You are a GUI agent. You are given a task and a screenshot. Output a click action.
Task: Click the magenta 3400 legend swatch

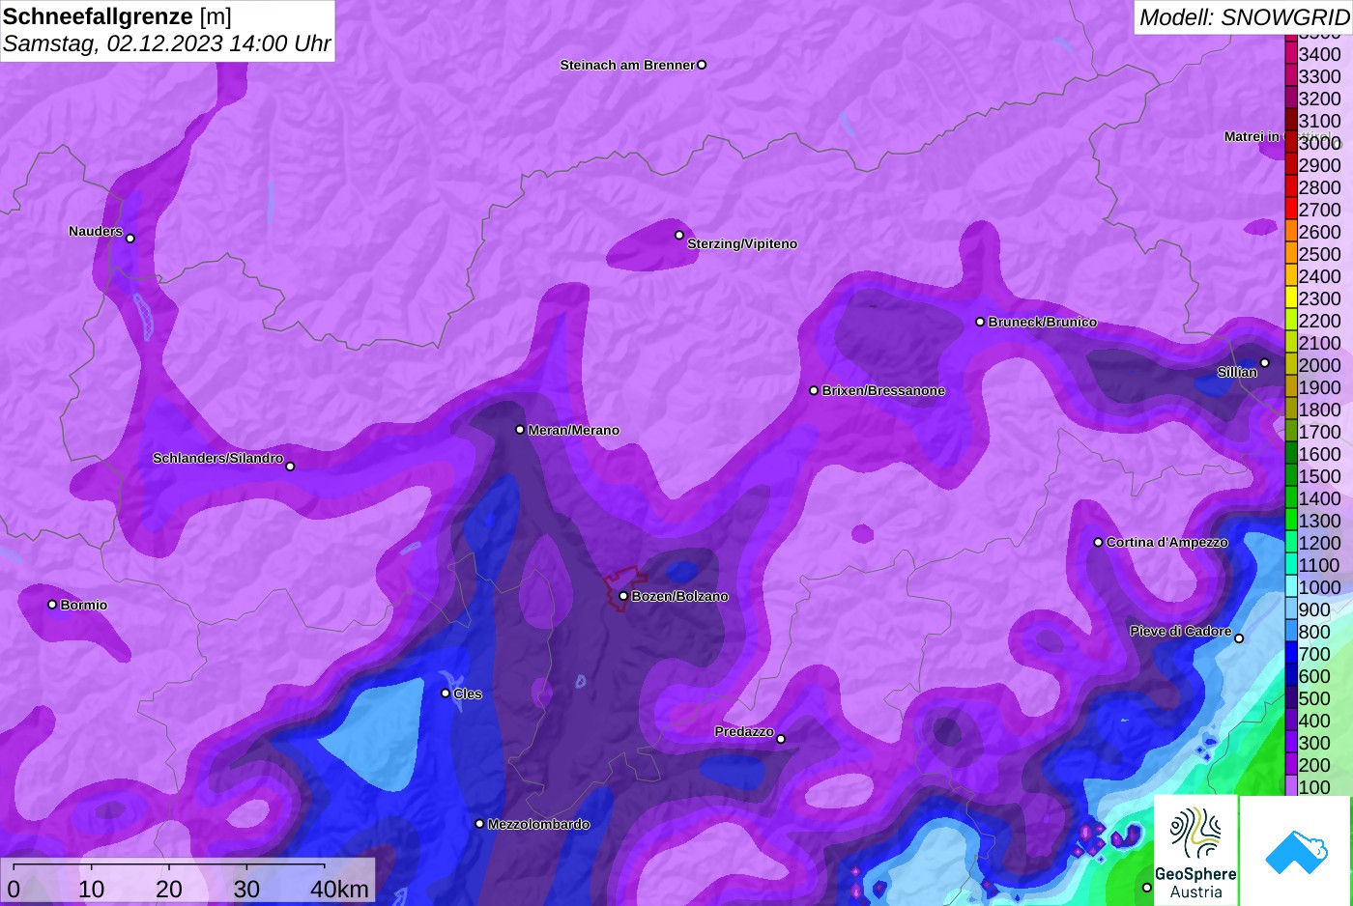1291,54
